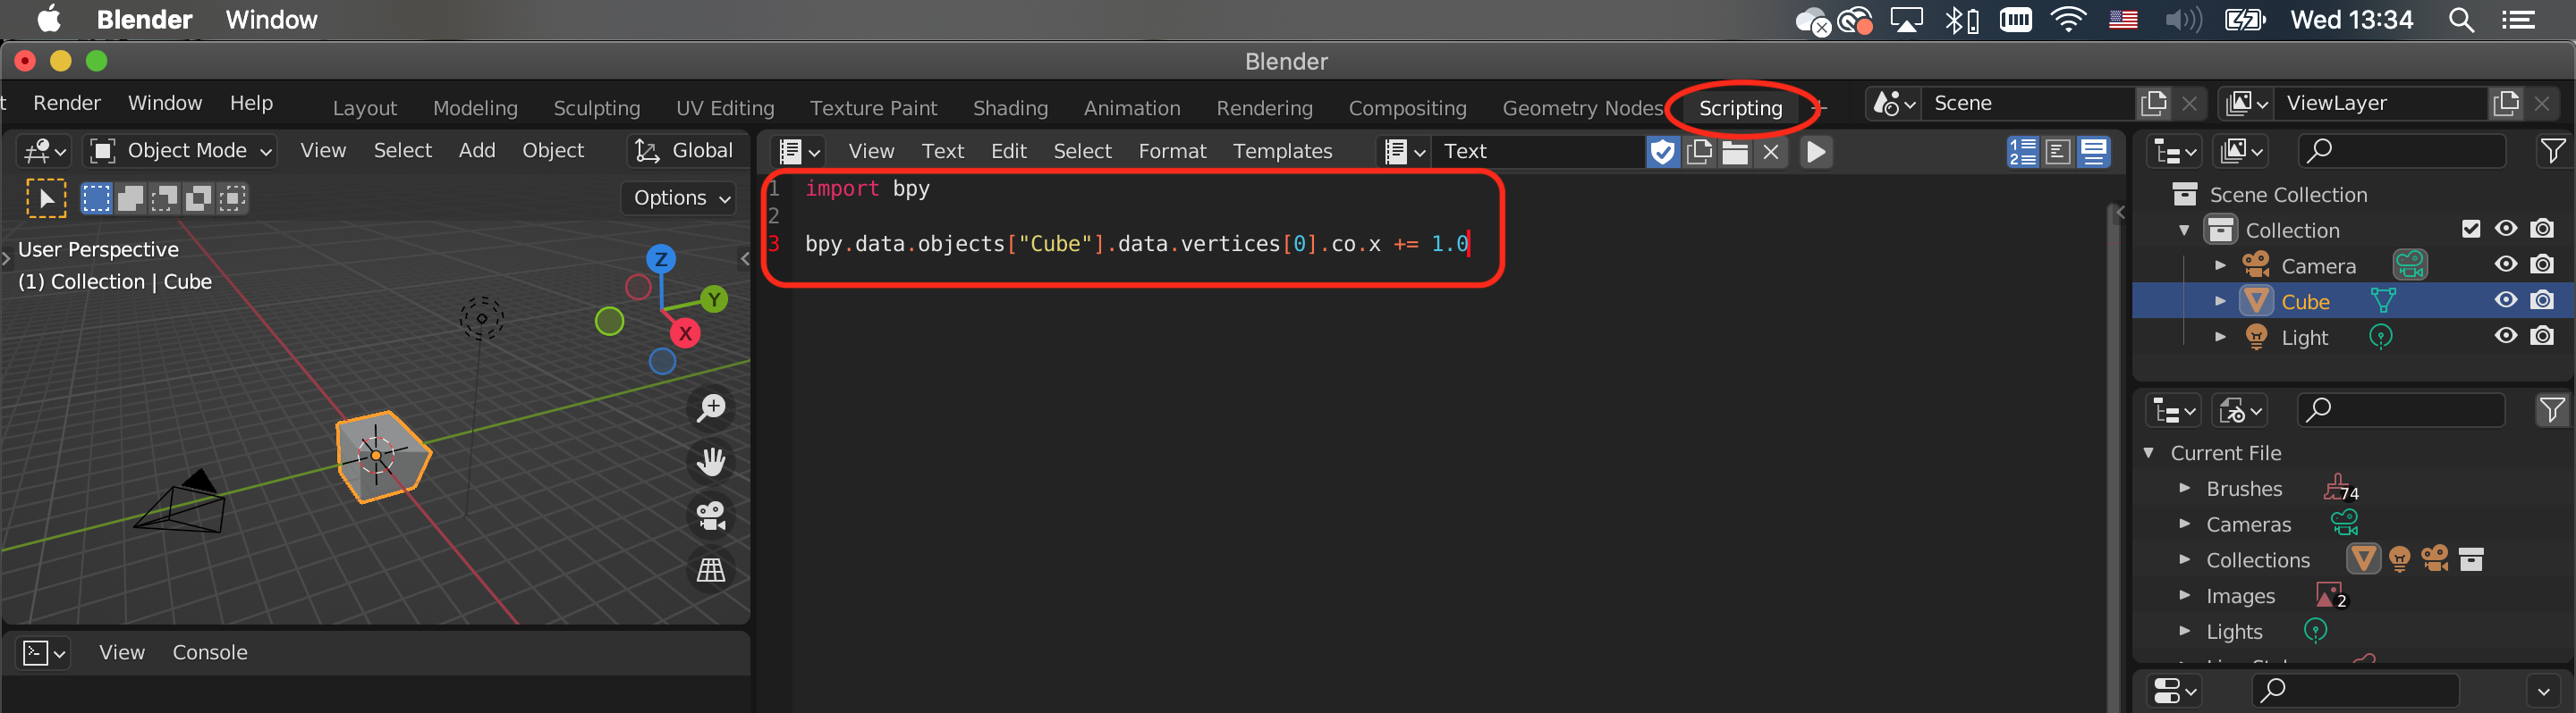Viewport: 2576px width, 713px height.
Task: Toggle word wrap in text editor
Action: 2058,152
